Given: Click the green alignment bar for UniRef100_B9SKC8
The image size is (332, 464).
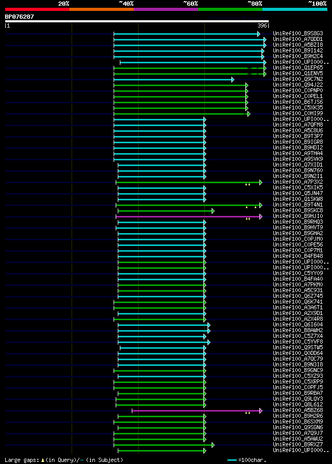Looking at the screenshot, I should click(166, 211).
